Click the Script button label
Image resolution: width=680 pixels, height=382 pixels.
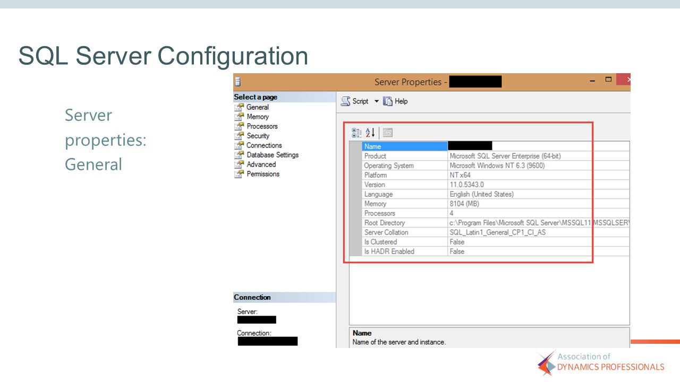pyautogui.click(x=360, y=101)
